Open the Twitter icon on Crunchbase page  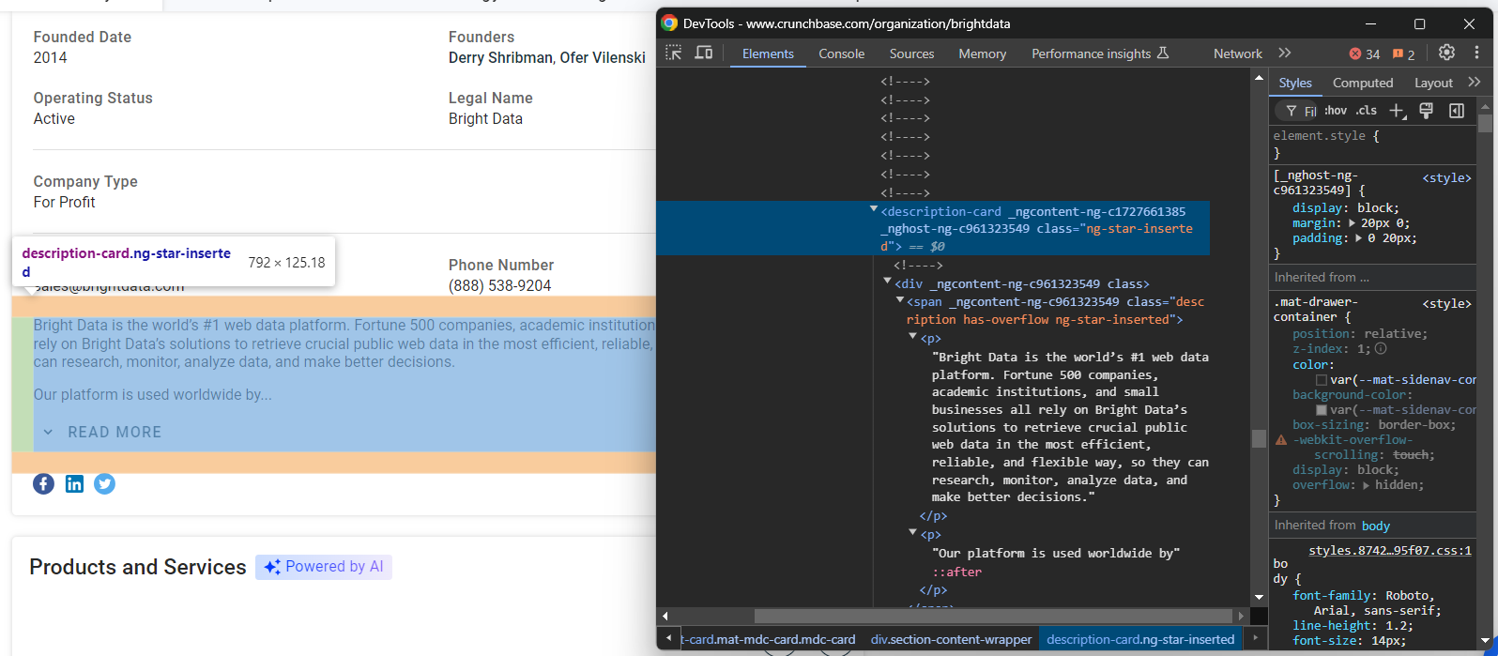104,484
